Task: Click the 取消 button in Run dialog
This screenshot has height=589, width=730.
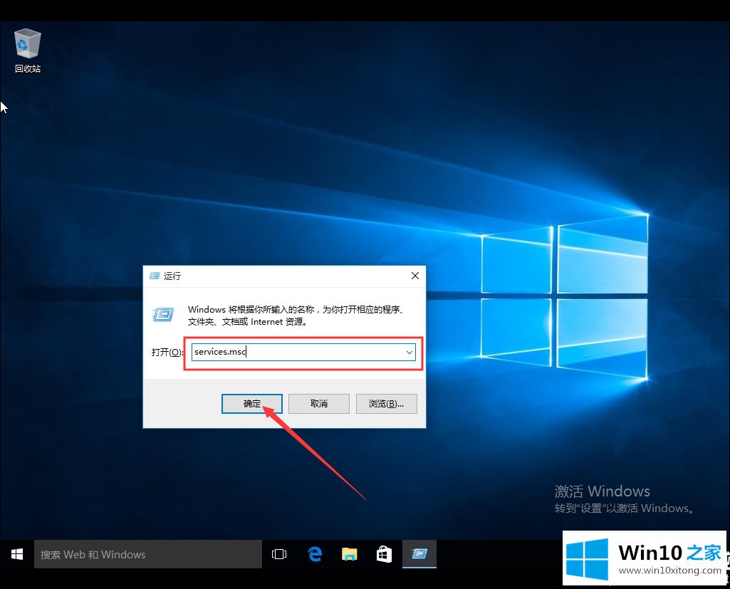Action: point(319,404)
